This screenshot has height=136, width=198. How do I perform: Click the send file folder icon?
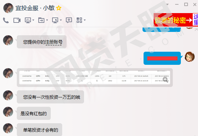coord(41,20)
